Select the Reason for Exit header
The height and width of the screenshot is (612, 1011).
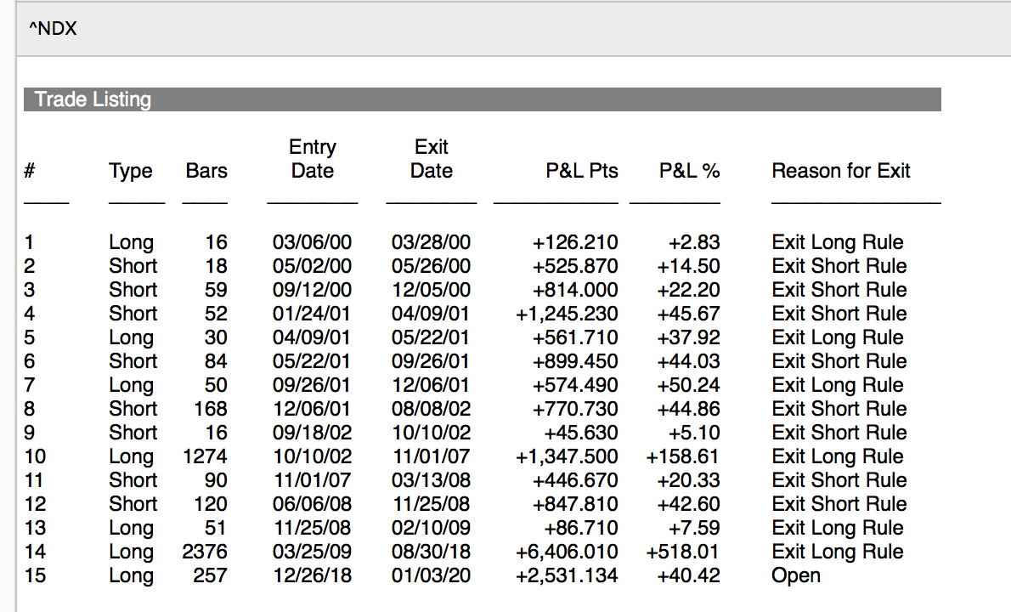pyautogui.click(x=840, y=171)
